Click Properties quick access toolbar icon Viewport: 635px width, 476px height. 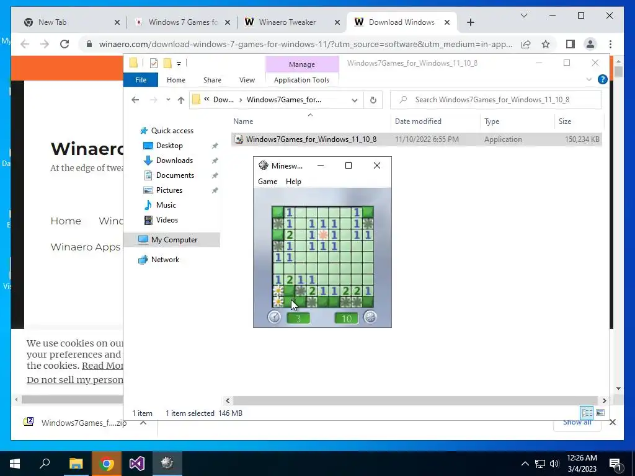pyautogui.click(x=154, y=63)
